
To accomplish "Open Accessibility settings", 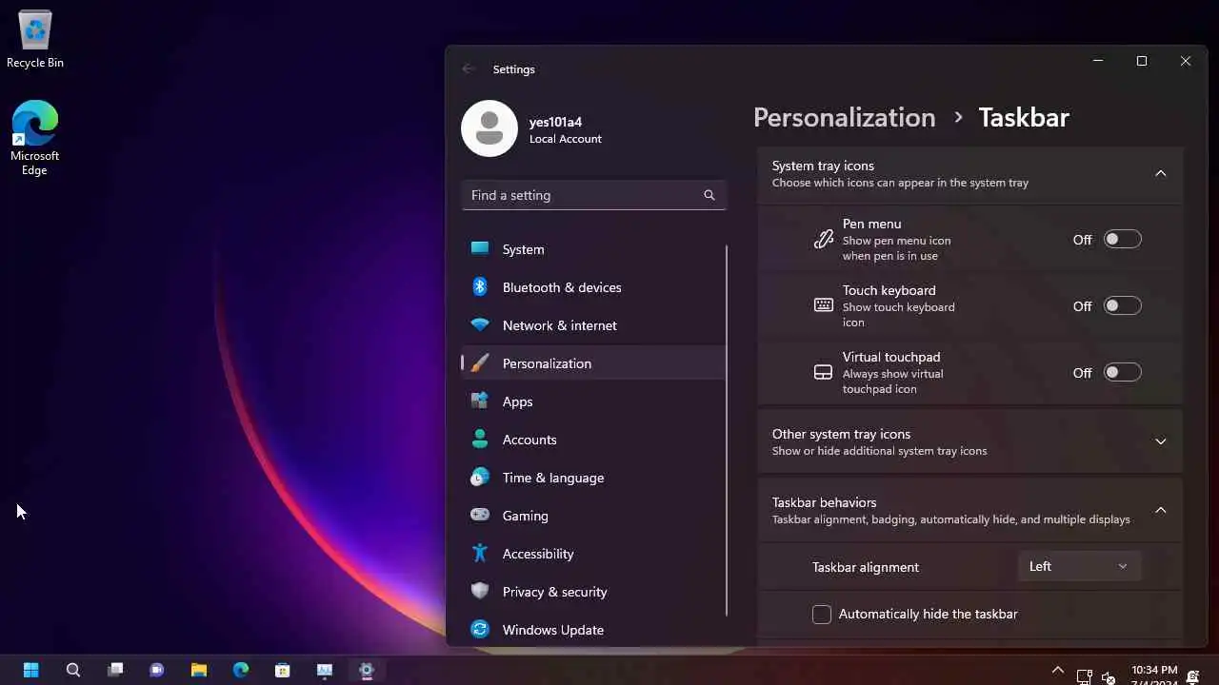I will click(x=593, y=554).
